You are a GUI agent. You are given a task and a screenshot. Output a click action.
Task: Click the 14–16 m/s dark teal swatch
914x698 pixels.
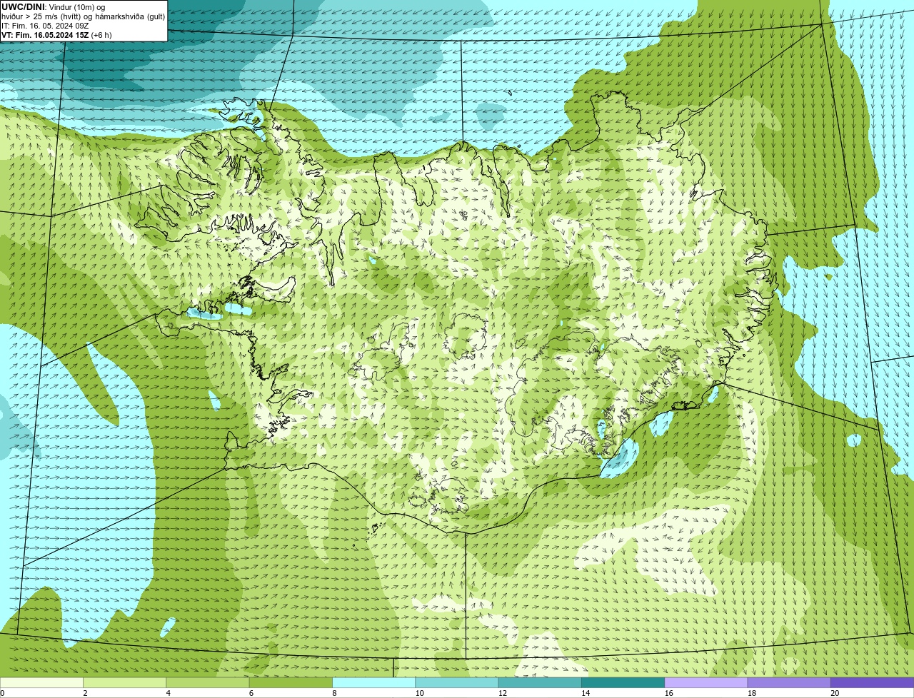(x=623, y=682)
